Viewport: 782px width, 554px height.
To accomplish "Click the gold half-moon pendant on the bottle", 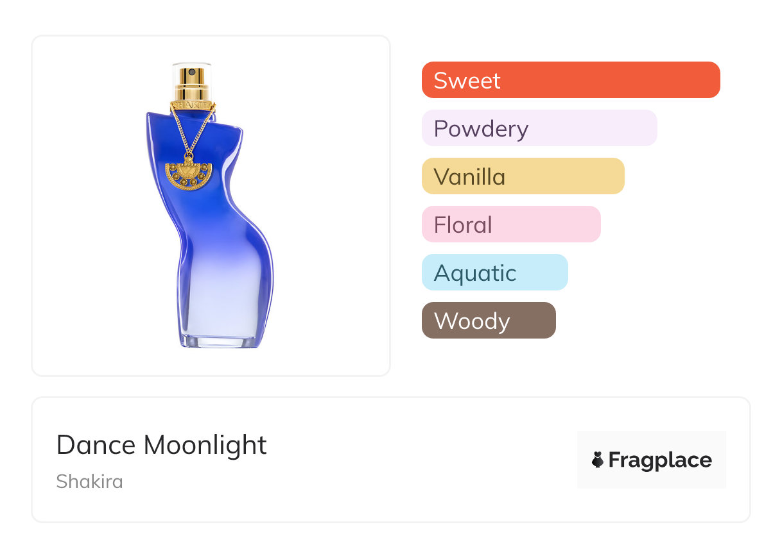I will point(189,174).
